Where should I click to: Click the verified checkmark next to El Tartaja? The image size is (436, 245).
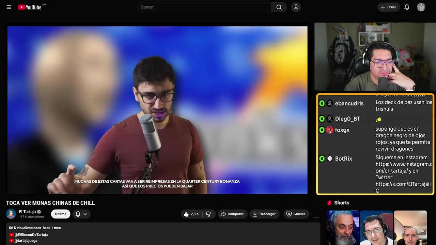[x=39, y=212]
